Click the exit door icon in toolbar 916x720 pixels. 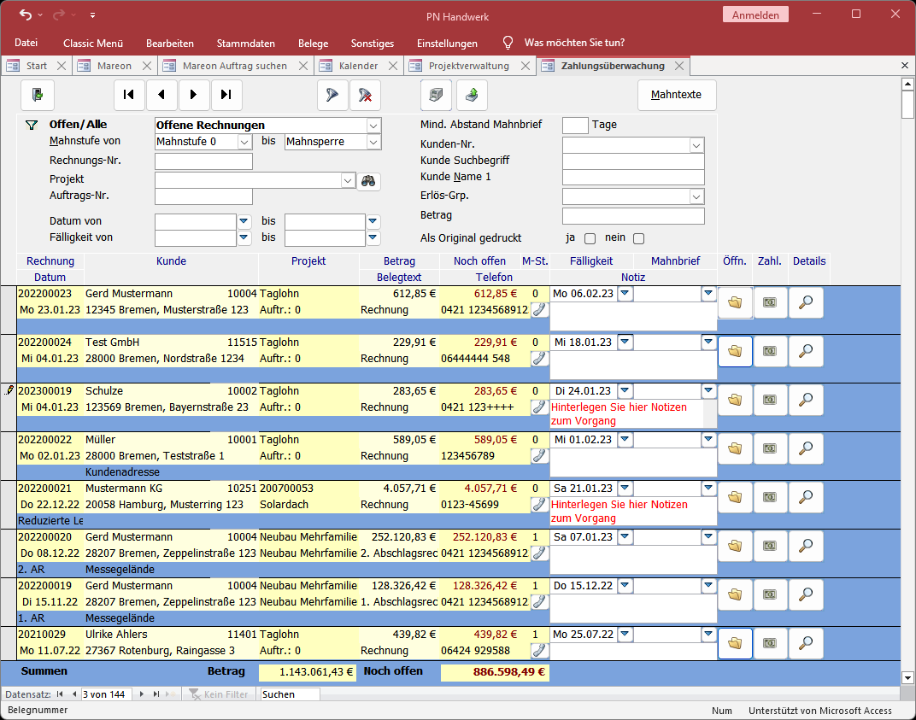pos(38,95)
